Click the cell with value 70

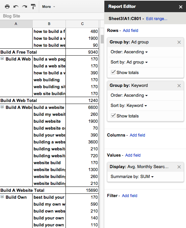click(x=82, y=128)
